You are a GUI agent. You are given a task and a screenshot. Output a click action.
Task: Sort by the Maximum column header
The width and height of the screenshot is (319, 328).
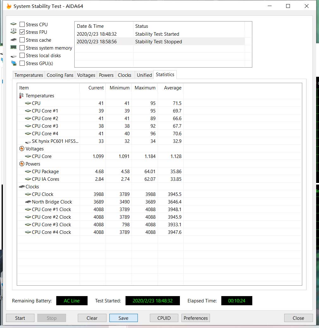pos(144,88)
